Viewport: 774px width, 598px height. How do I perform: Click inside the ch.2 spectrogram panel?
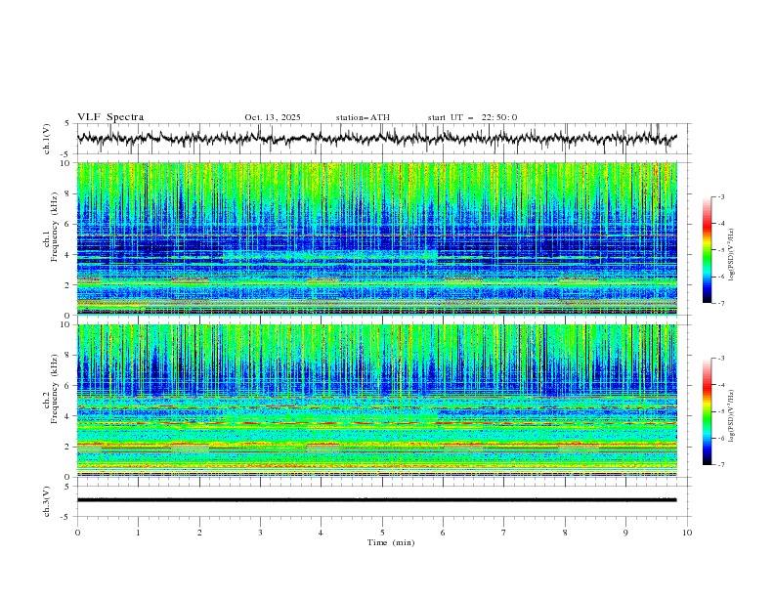(376, 401)
